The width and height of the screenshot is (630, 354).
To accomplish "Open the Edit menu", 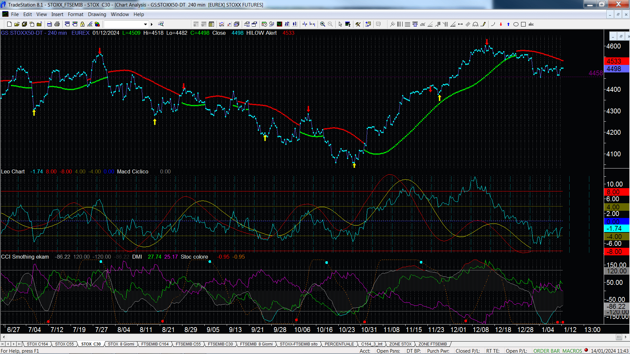I will coord(28,14).
